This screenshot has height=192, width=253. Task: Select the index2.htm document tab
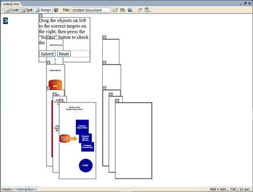tap(11, 4)
